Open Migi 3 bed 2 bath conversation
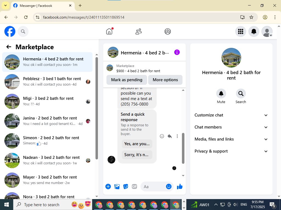 pos(47,101)
